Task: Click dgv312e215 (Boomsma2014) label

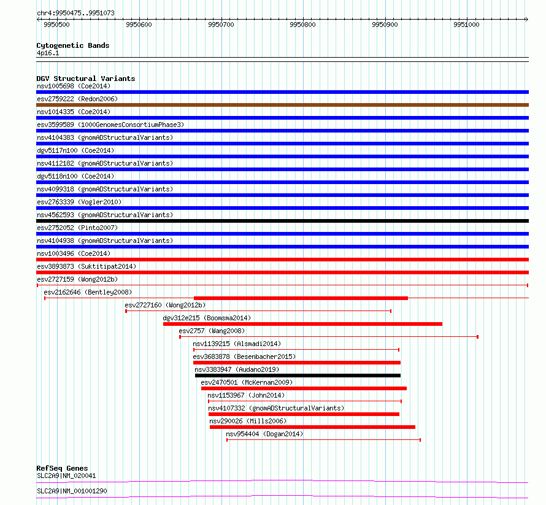Action: [x=207, y=318]
